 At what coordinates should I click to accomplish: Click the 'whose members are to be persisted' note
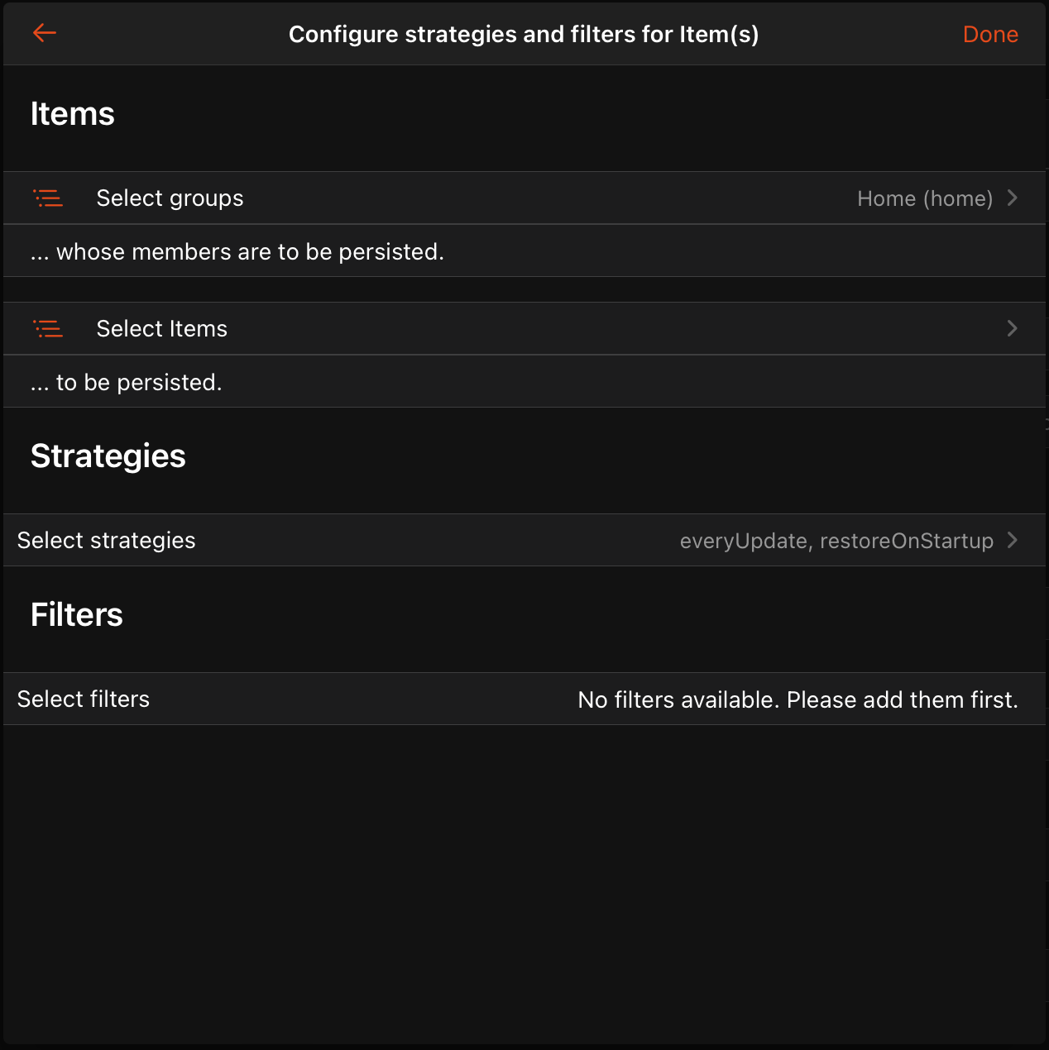(x=237, y=252)
